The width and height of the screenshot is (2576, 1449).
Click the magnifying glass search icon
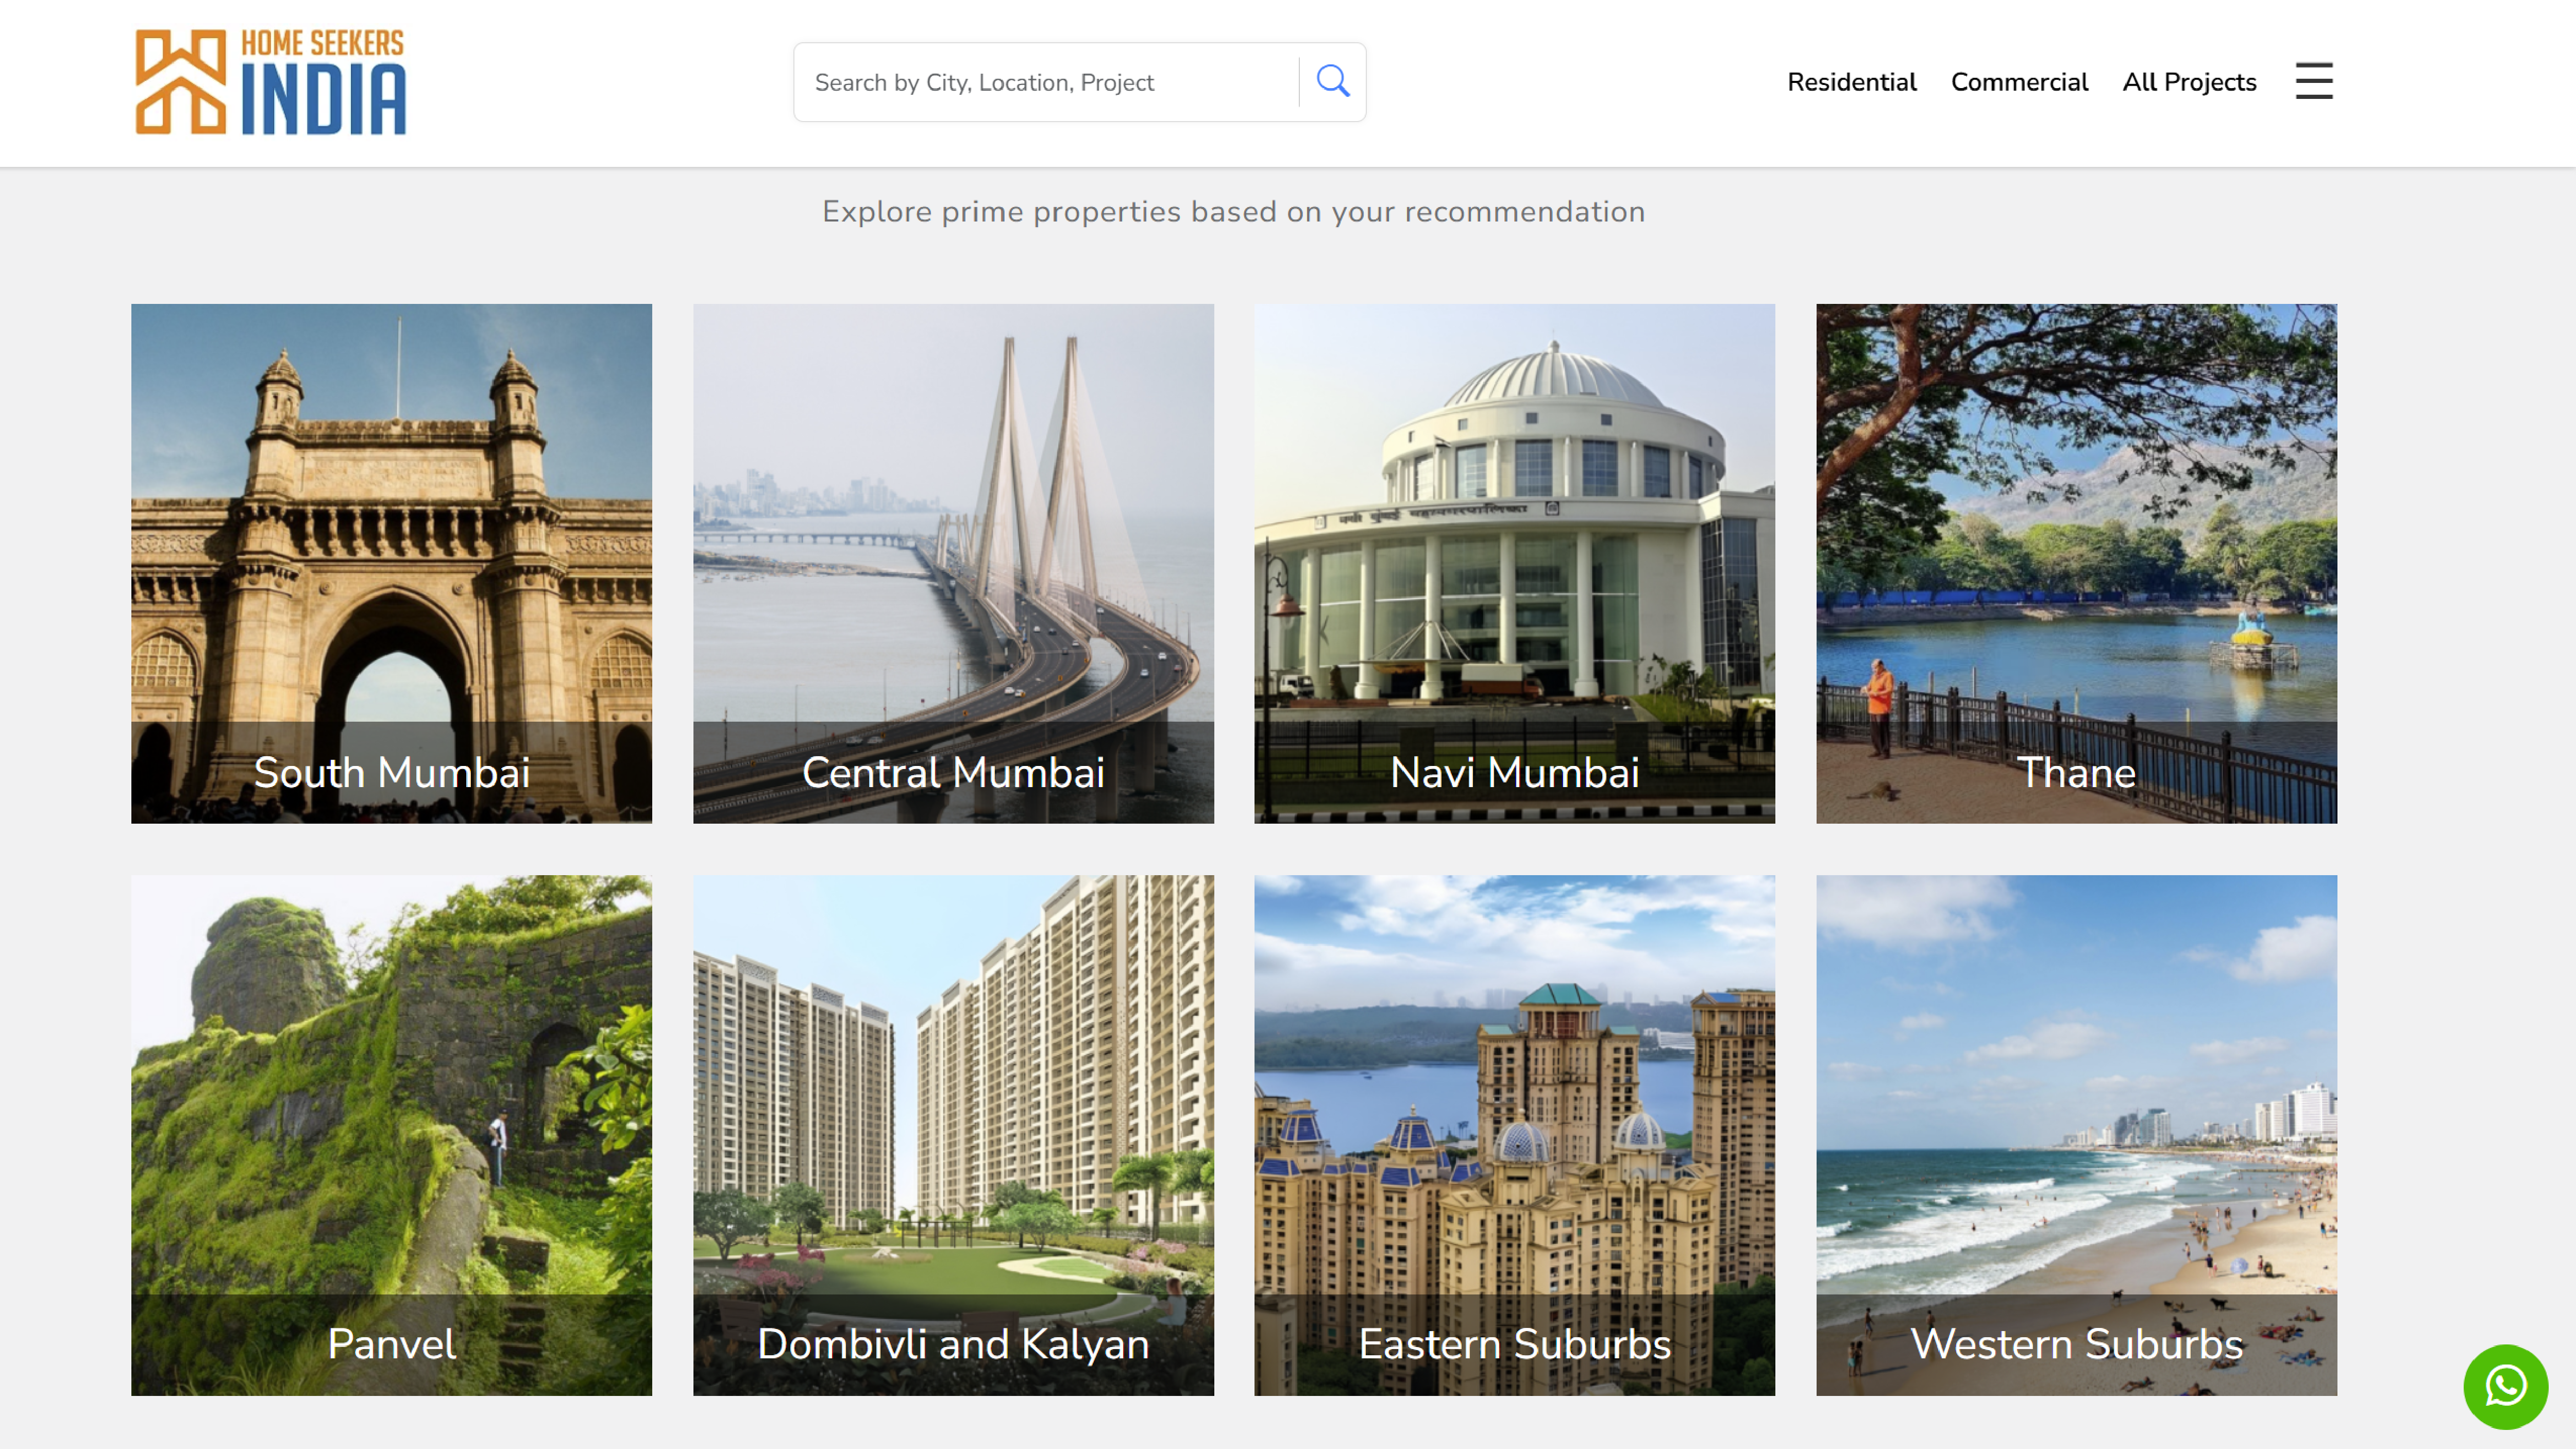tap(1333, 81)
